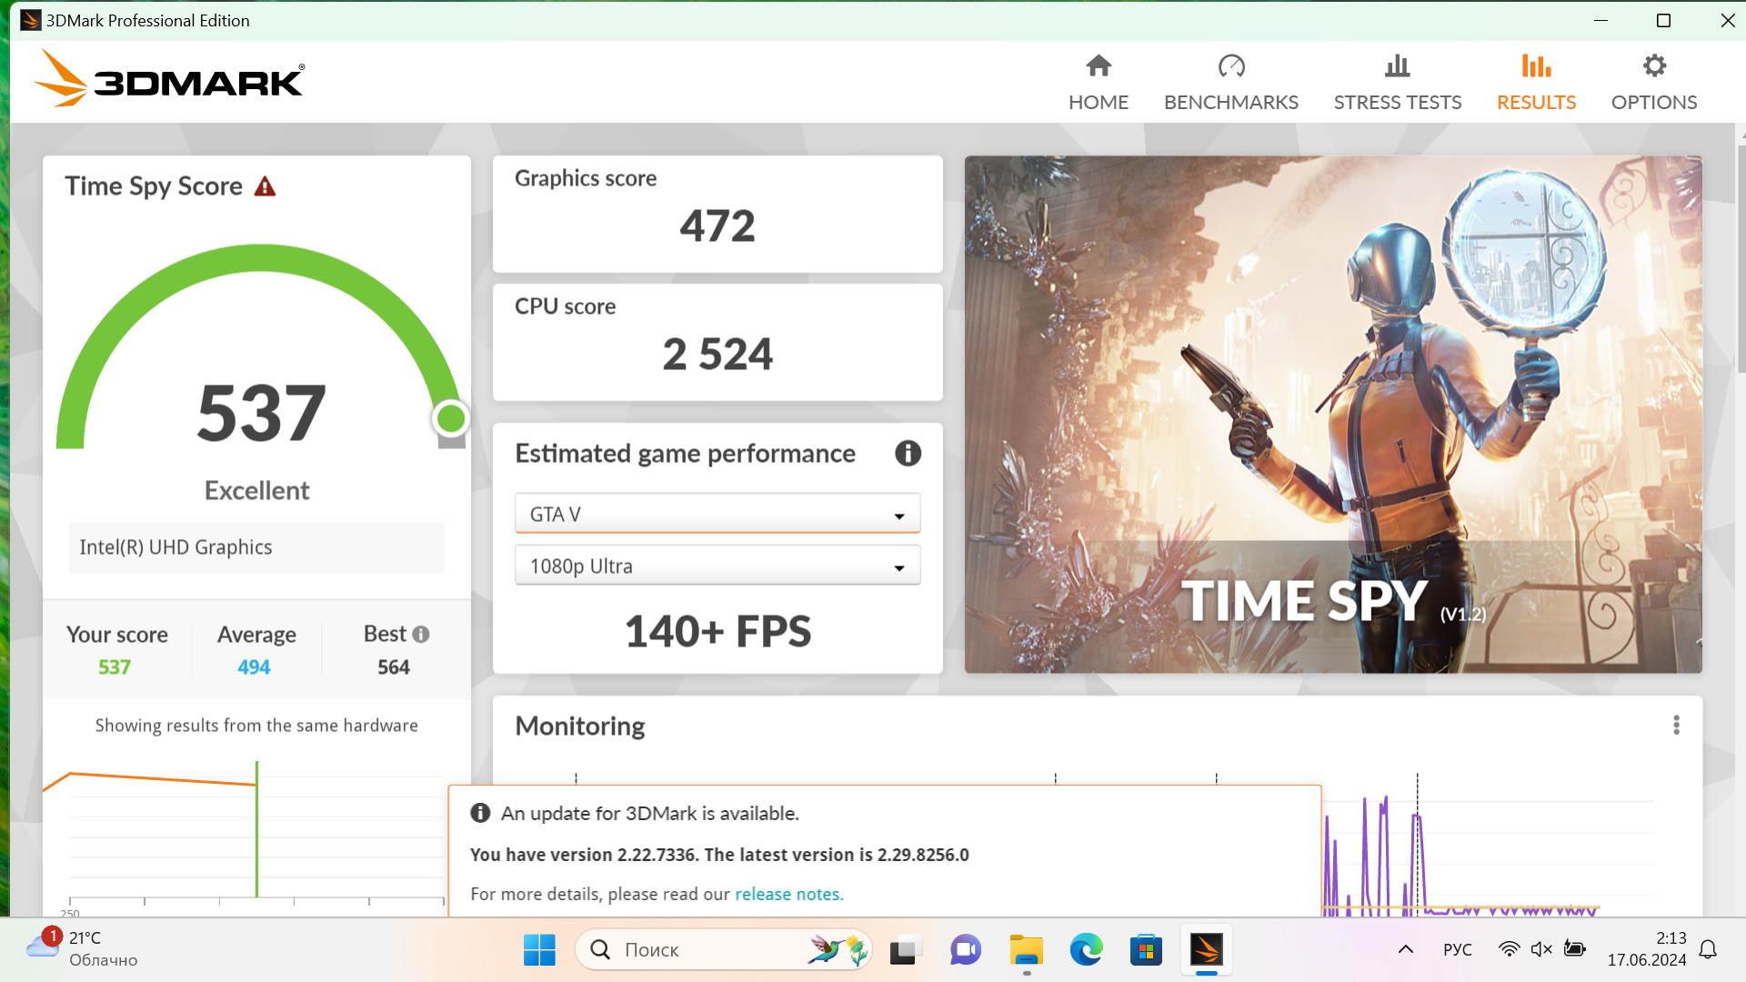Image resolution: width=1746 pixels, height=982 pixels.
Task: Open Monitoring three-dots options menu
Action: (1676, 725)
